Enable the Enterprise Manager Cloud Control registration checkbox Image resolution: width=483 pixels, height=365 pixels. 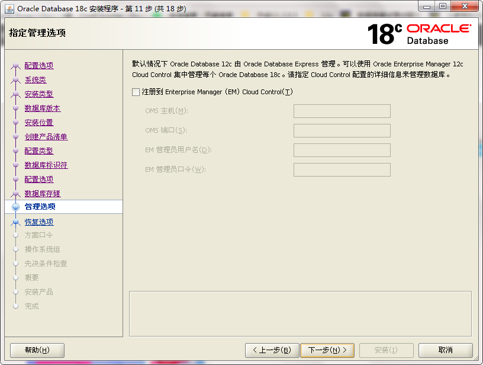click(x=136, y=92)
